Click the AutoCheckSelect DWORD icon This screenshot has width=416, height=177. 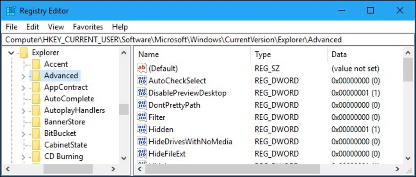tap(142, 81)
